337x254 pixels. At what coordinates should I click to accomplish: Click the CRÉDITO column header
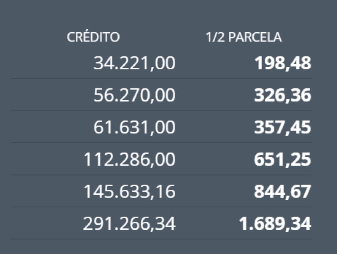[x=93, y=37]
